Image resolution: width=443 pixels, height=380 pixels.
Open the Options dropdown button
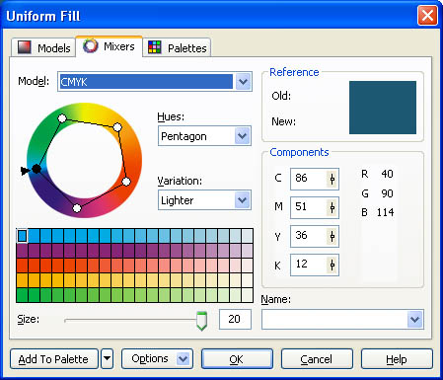coord(157,359)
